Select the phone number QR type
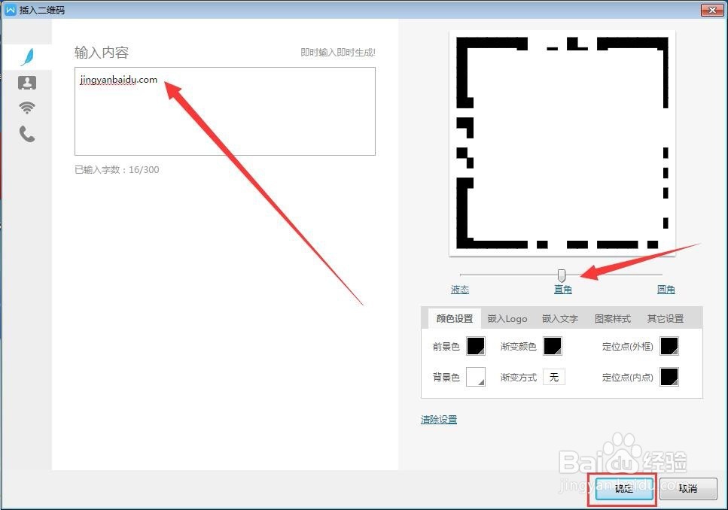728x510 pixels. 27,134
